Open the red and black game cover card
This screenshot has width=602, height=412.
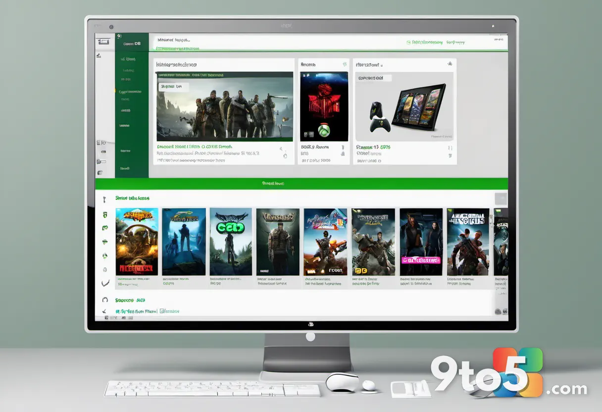pos(324,106)
